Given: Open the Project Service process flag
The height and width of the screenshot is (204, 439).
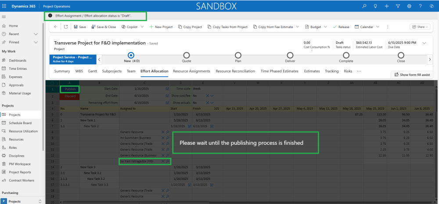Looking at the screenshot, I should tap(73, 59).
